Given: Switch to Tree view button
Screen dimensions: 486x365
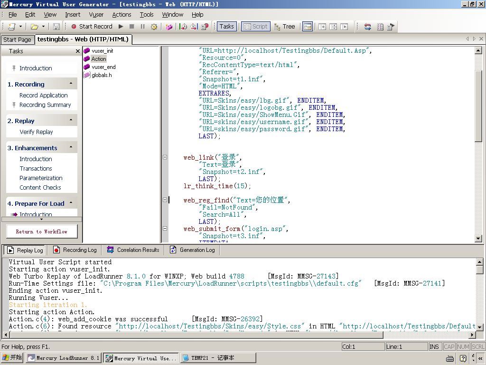Looking at the screenshot, I should click(285, 27).
